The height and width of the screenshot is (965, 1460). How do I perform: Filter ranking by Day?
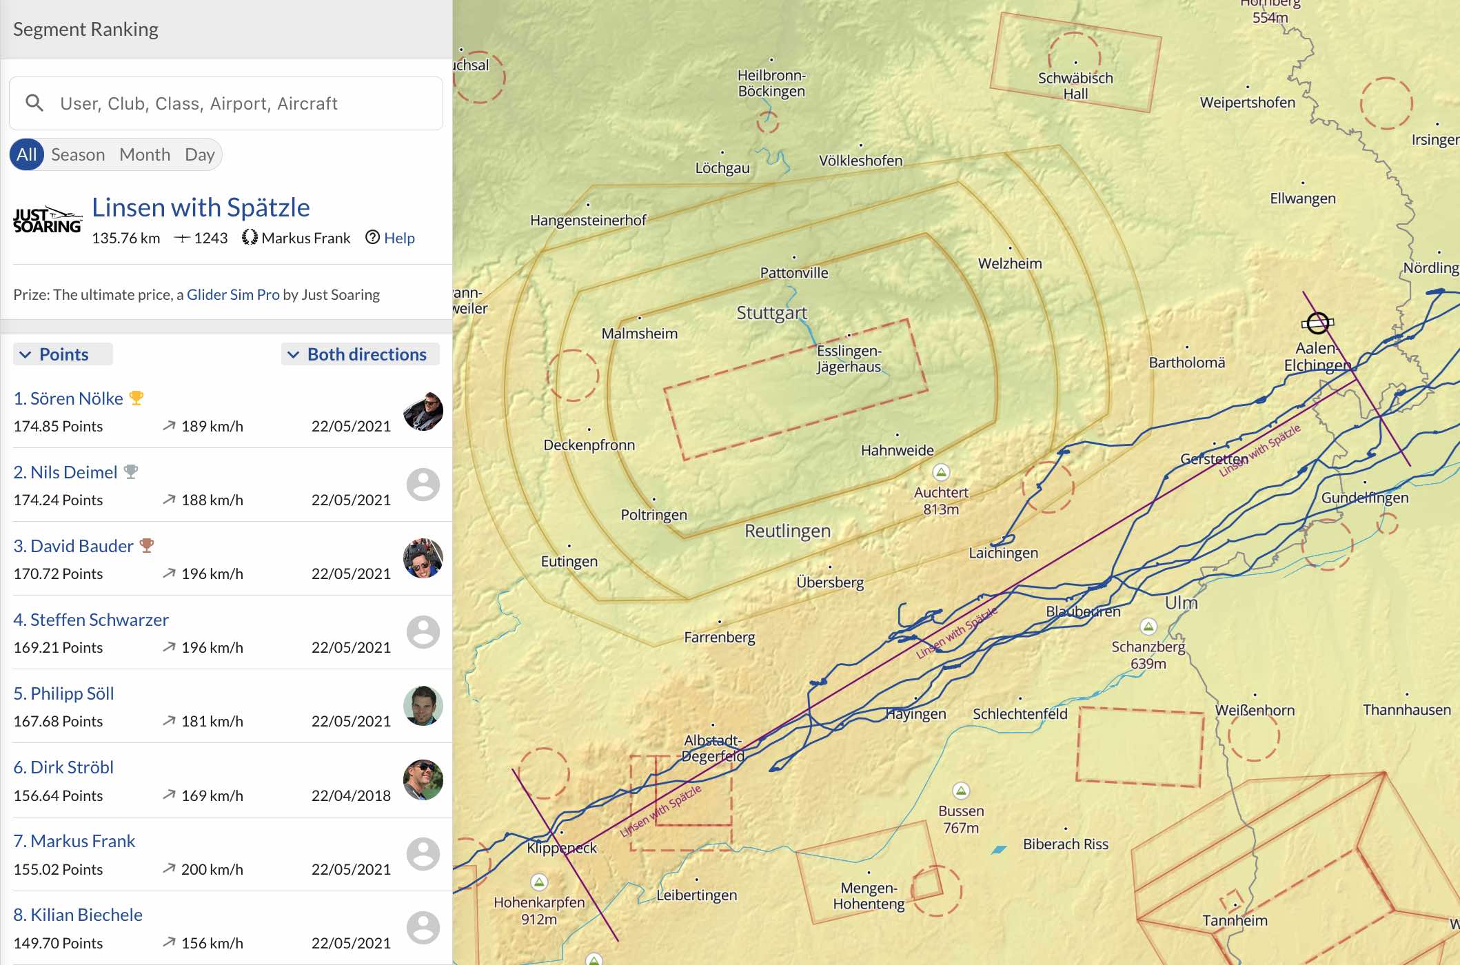click(x=200, y=154)
